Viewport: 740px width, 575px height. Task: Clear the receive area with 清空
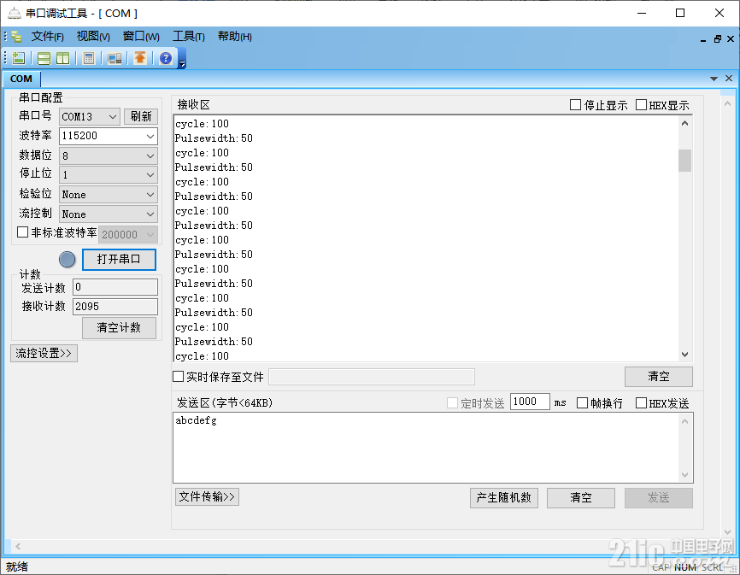(x=659, y=377)
